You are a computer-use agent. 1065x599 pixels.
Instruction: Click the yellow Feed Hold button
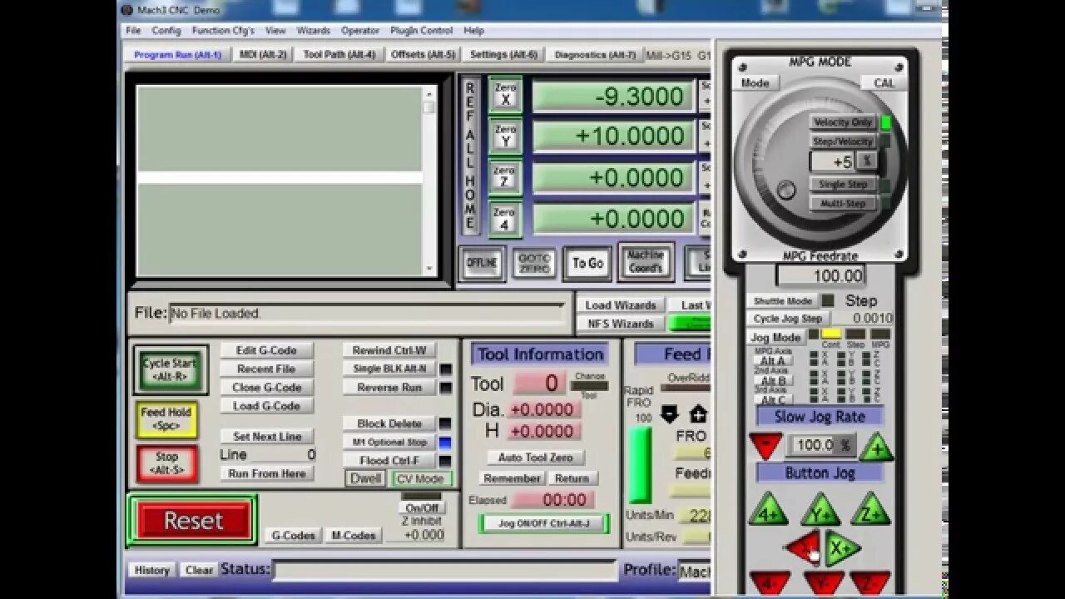[x=166, y=418]
